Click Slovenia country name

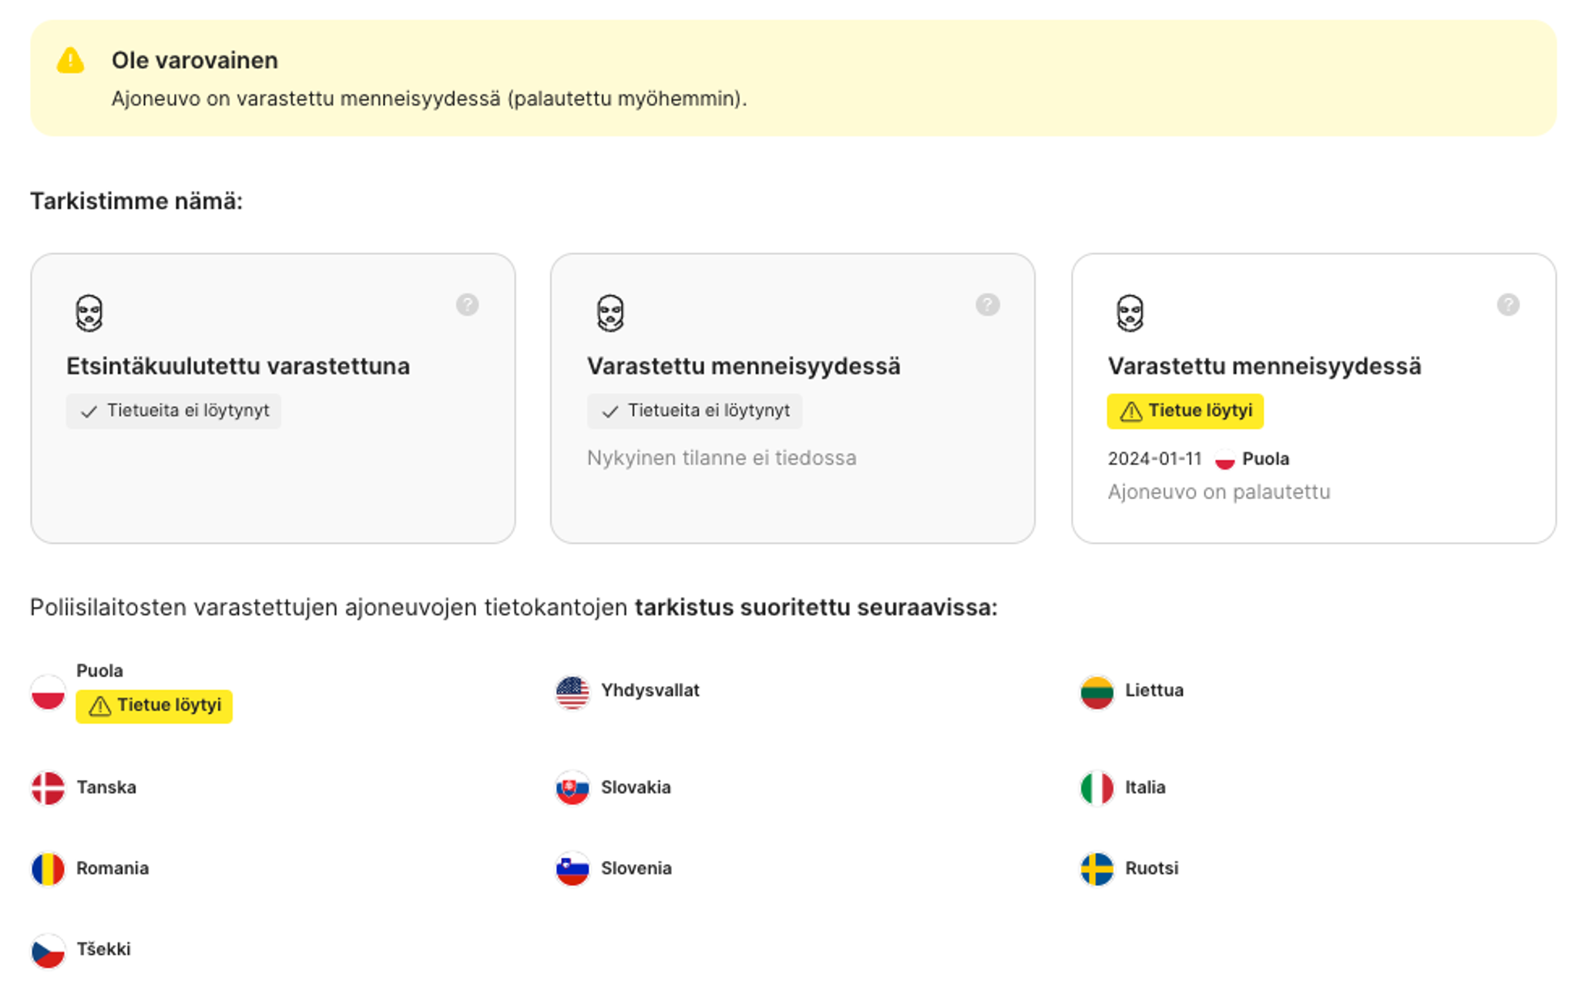point(636,869)
